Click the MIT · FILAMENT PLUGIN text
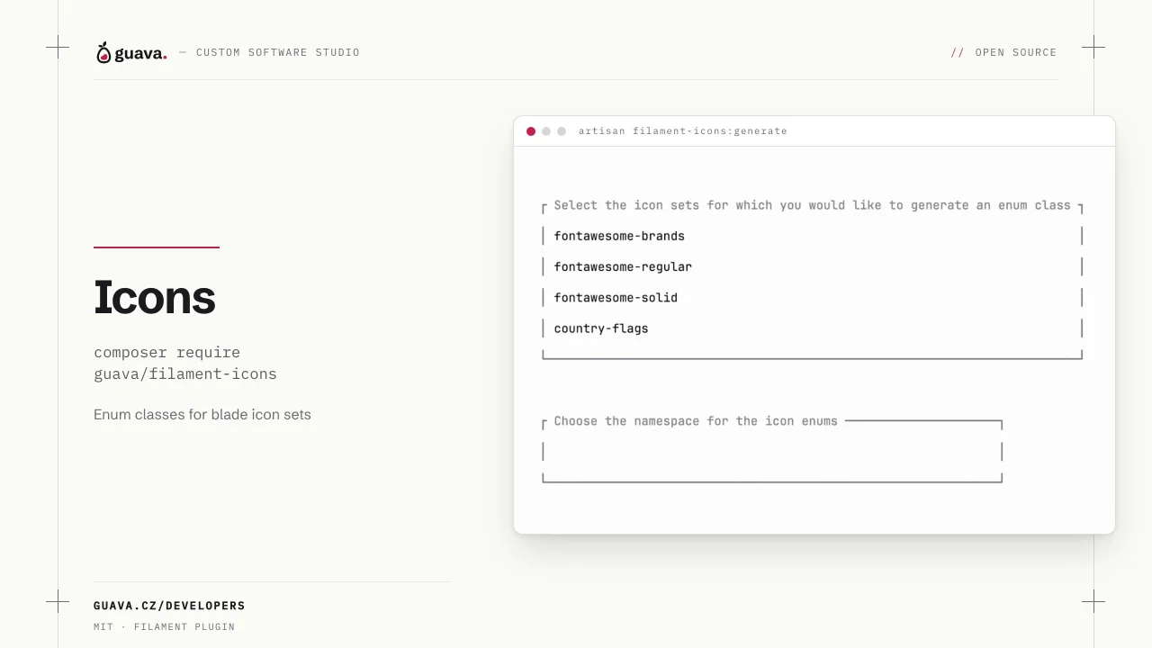Screen dimensions: 1152x648 pos(164,626)
